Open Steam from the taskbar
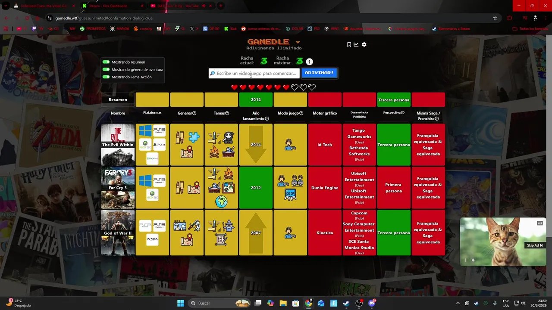Screen dimensions: 552x310 tap(346, 303)
